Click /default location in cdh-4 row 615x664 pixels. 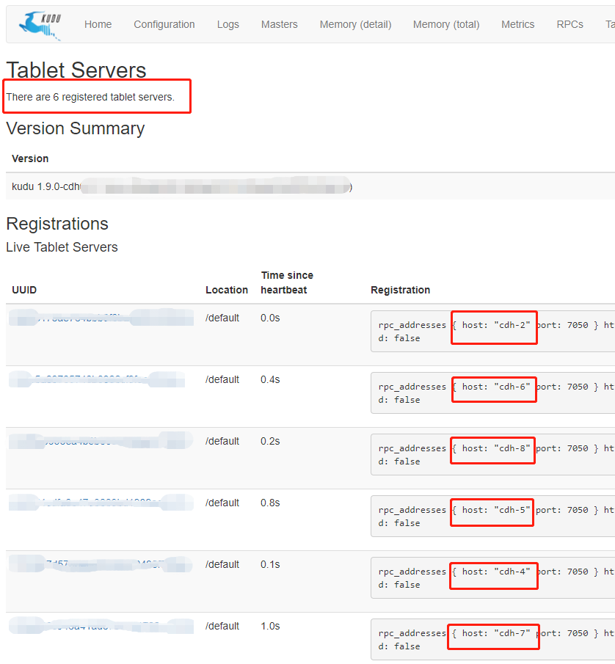pyautogui.click(x=222, y=564)
